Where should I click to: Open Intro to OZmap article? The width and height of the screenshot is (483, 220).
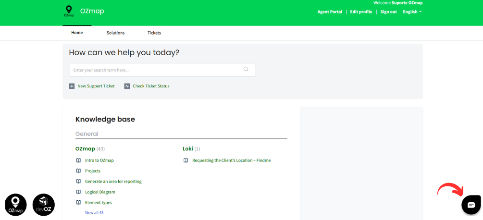pos(99,160)
